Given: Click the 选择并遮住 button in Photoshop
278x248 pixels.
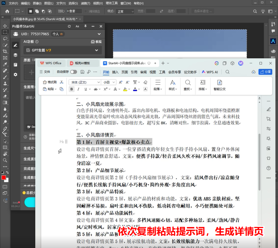Looking at the screenshot, I should coord(203,11).
